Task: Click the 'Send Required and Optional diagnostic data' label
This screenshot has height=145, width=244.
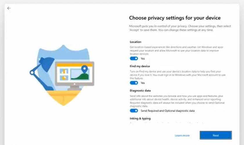Action: click(168, 111)
